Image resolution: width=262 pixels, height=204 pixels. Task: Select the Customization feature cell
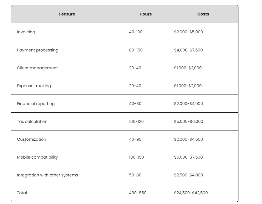(31, 139)
